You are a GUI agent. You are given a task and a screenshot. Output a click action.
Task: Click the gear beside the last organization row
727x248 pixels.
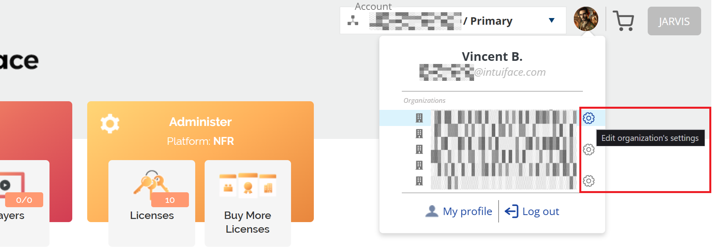(588, 181)
